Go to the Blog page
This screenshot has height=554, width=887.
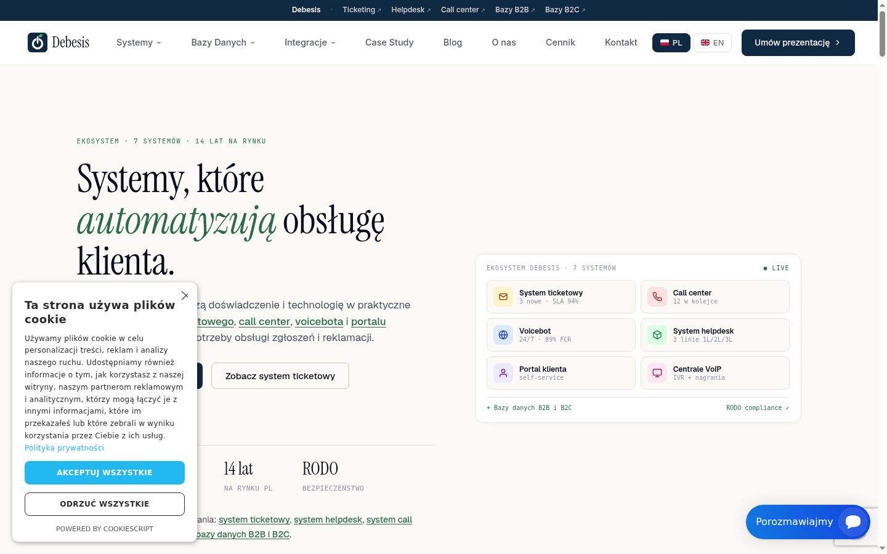coord(453,42)
